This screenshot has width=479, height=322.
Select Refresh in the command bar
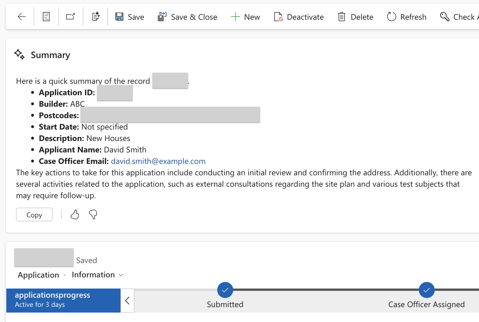pyautogui.click(x=413, y=17)
